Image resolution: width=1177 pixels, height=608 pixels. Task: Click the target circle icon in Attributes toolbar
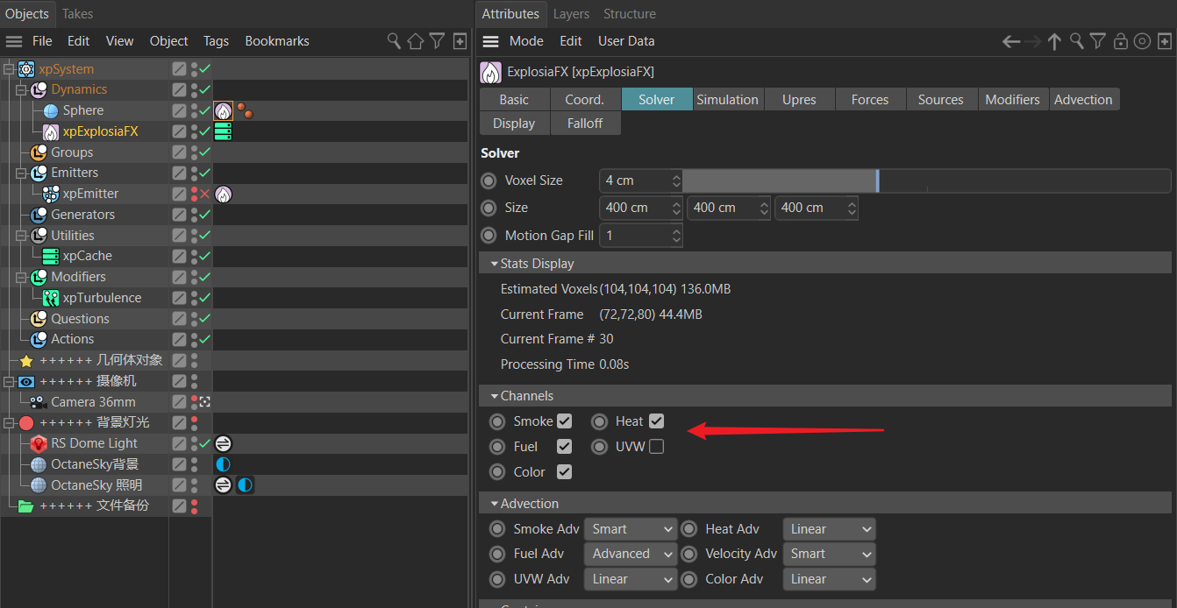pyautogui.click(x=1142, y=41)
